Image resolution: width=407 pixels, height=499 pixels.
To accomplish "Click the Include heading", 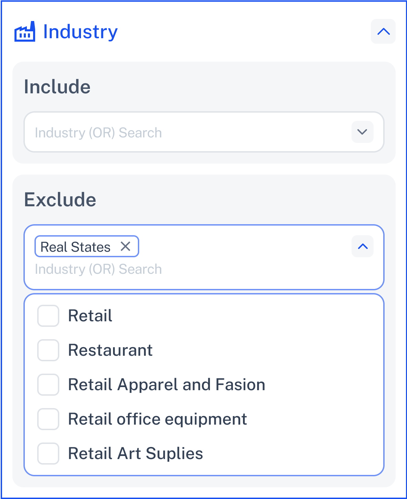I will 57,87.
